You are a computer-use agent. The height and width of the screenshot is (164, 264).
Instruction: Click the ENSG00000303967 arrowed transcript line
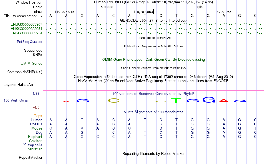(153, 24)
